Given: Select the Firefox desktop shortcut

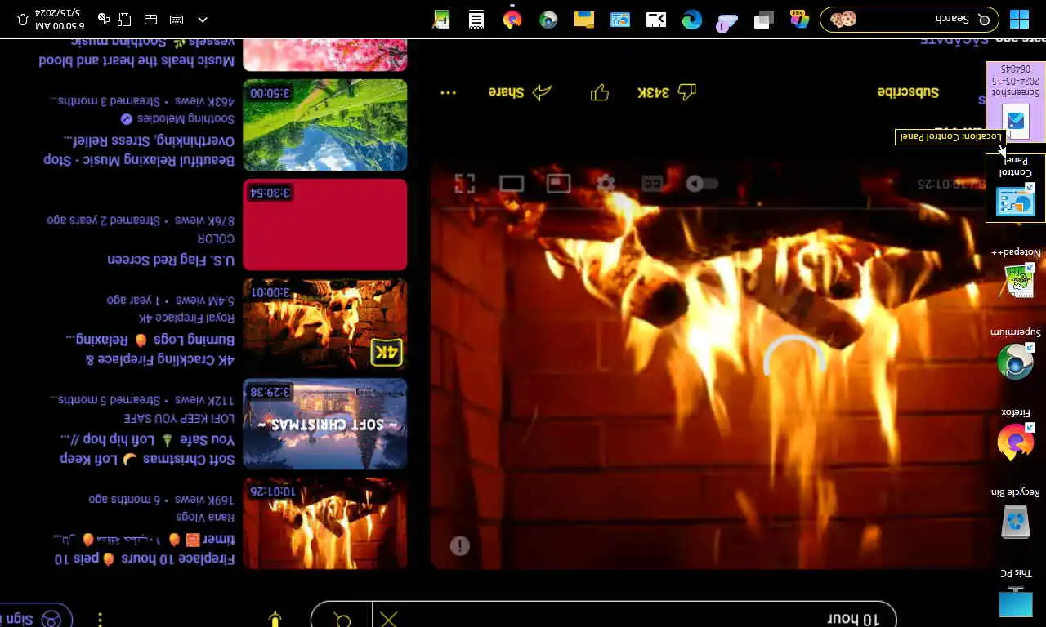Looking at the screenshot, I should pos(1016,435).
